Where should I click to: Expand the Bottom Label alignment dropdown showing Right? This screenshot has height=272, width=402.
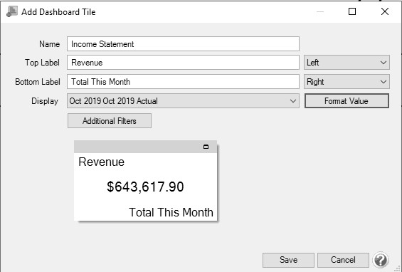(347, 82)
